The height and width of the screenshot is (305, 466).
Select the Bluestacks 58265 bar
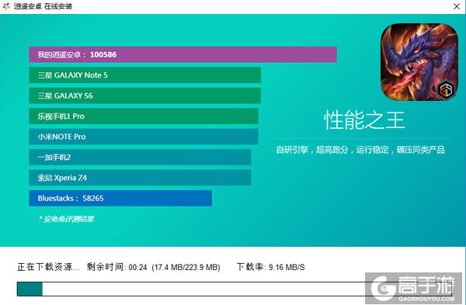pos(120,198)
